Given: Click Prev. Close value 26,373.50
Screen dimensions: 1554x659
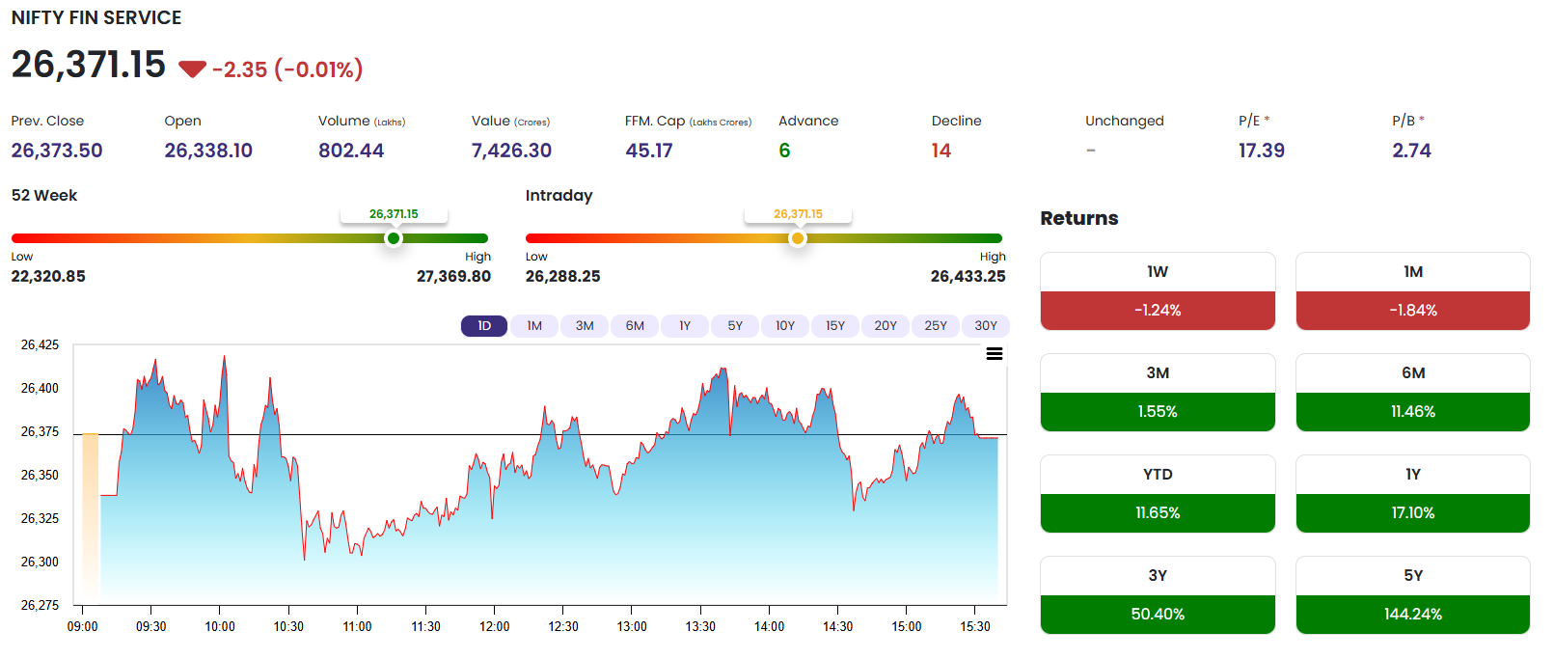Looking at the screenshot, I should (x=57, y=151).
